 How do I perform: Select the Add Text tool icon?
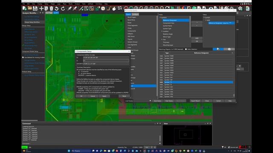pos(86,8)
